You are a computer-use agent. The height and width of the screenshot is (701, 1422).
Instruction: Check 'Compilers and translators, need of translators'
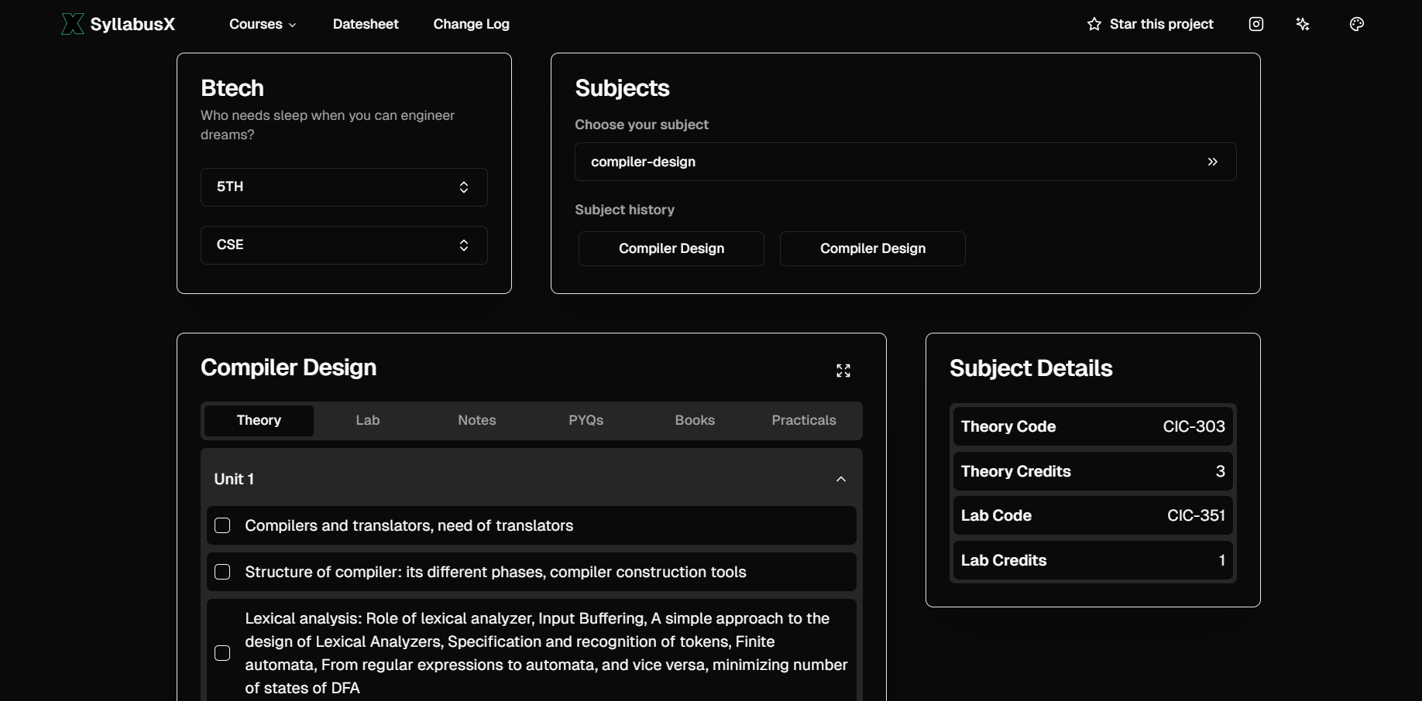[222, 525]
